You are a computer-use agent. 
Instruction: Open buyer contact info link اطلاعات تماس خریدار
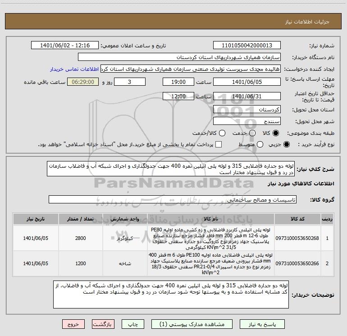[x=74, y=69]
